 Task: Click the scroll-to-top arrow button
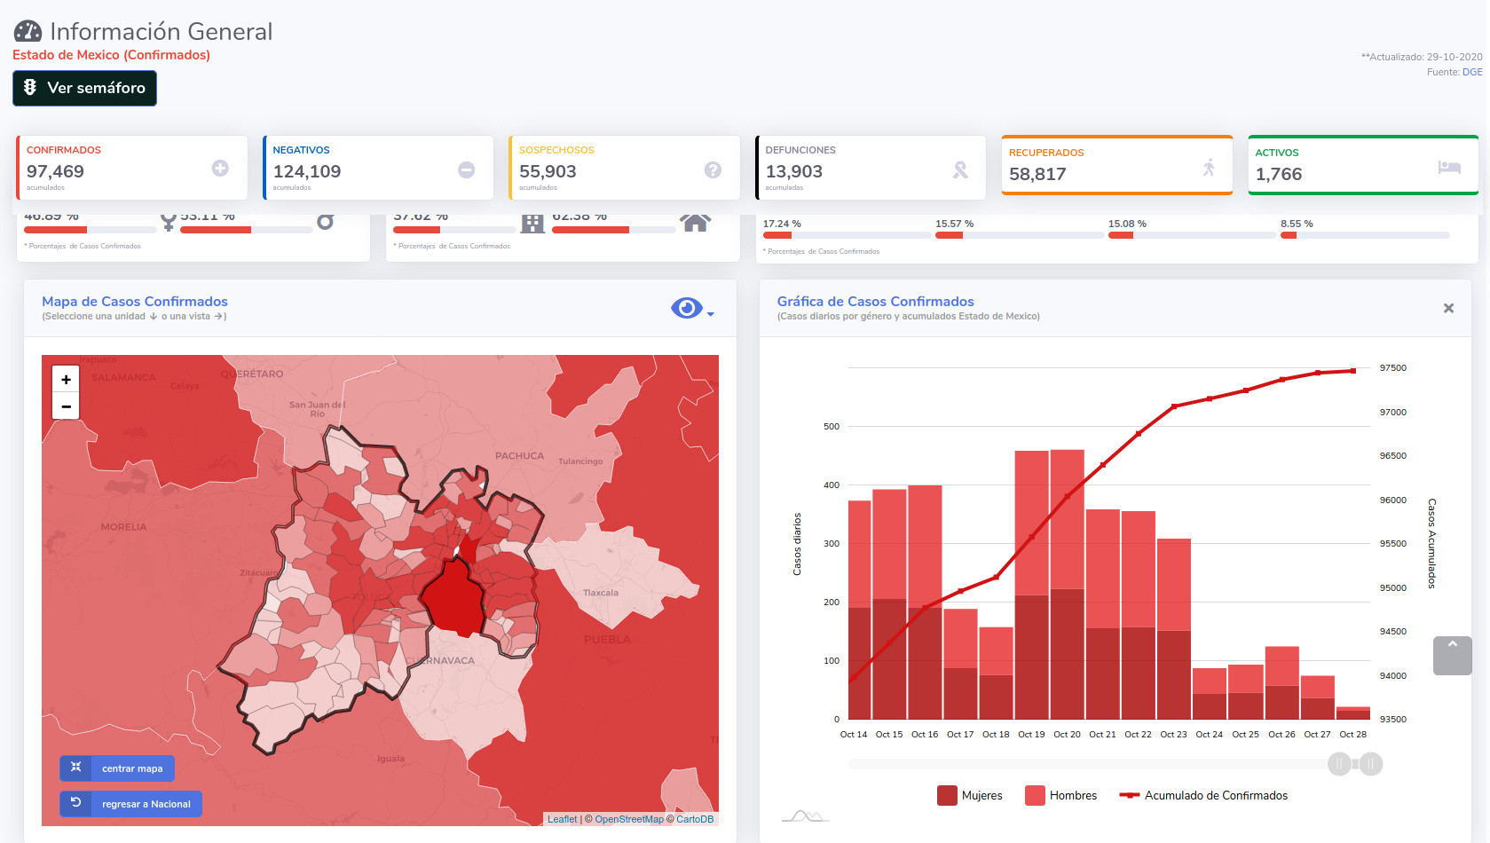[1453, 656]
